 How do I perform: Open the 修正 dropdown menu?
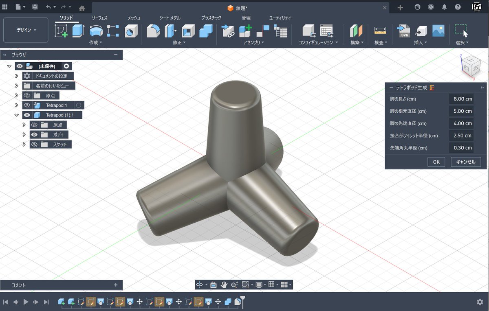(x=179, y=42)
